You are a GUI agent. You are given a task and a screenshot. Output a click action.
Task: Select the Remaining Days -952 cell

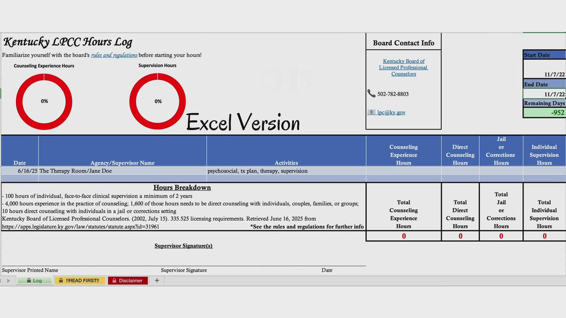point(544,113)
